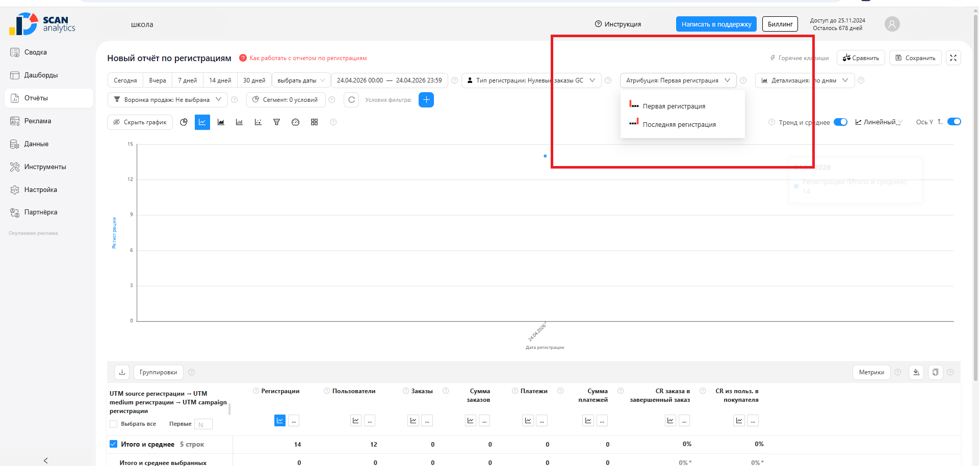This screenshot has width=979, height=466.
Task: Add a filter condition with plus button
Action: (426, 100)
